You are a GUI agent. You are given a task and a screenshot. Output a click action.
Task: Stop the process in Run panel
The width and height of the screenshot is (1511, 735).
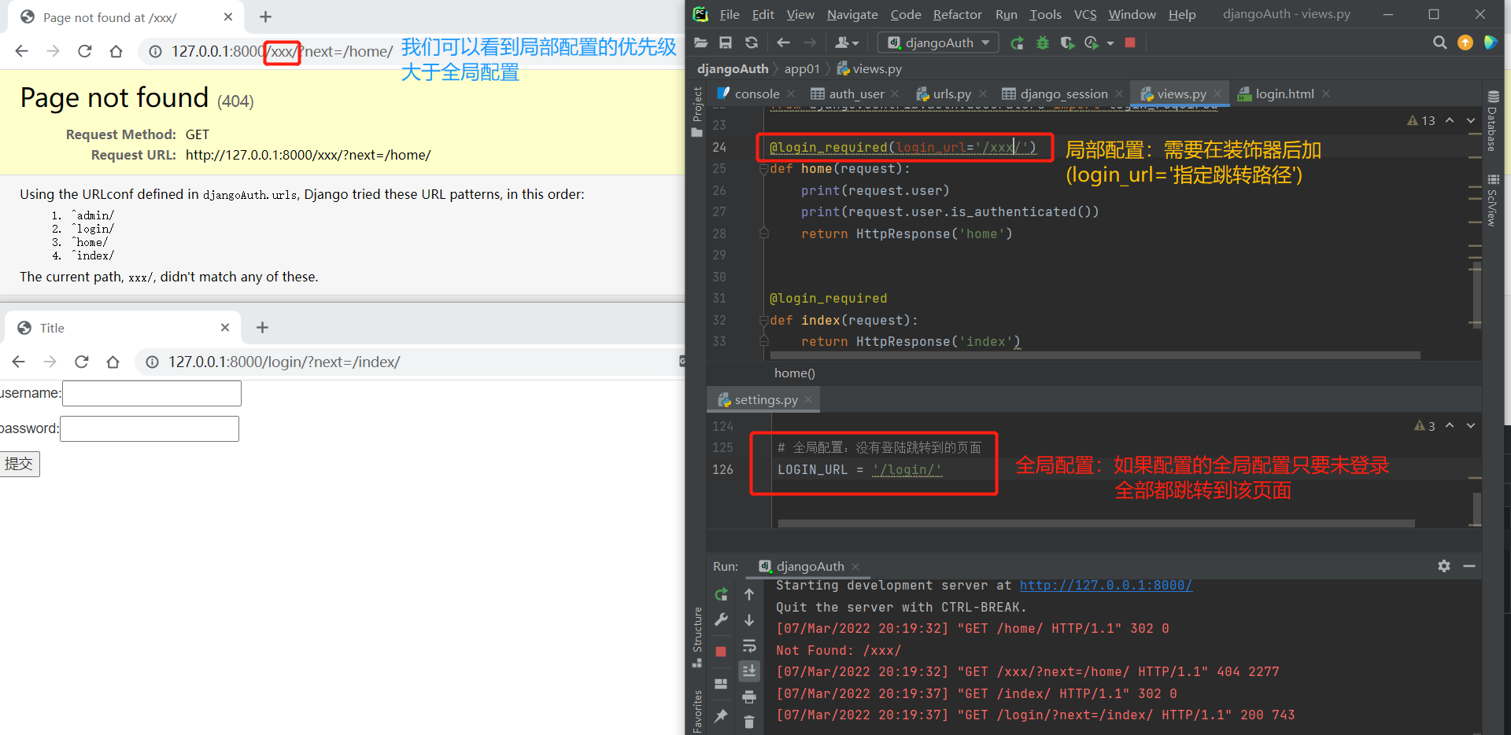point(721,652)
